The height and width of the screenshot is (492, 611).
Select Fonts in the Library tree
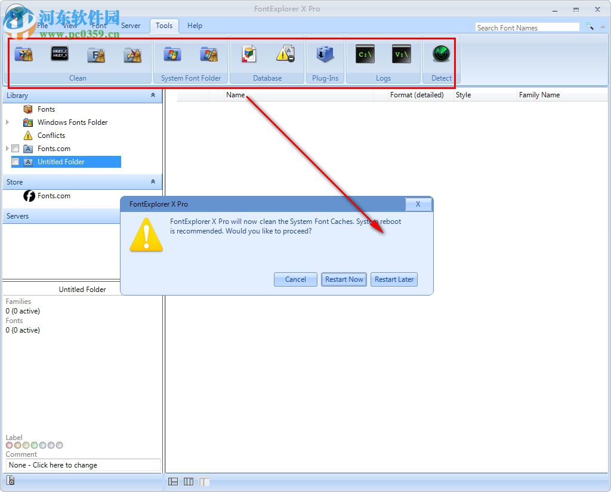pyautogui.click(x=46, y=109)
